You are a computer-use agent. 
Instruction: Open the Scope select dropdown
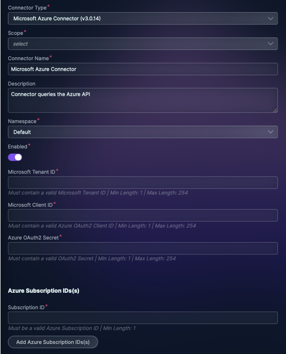coord(139,44)
